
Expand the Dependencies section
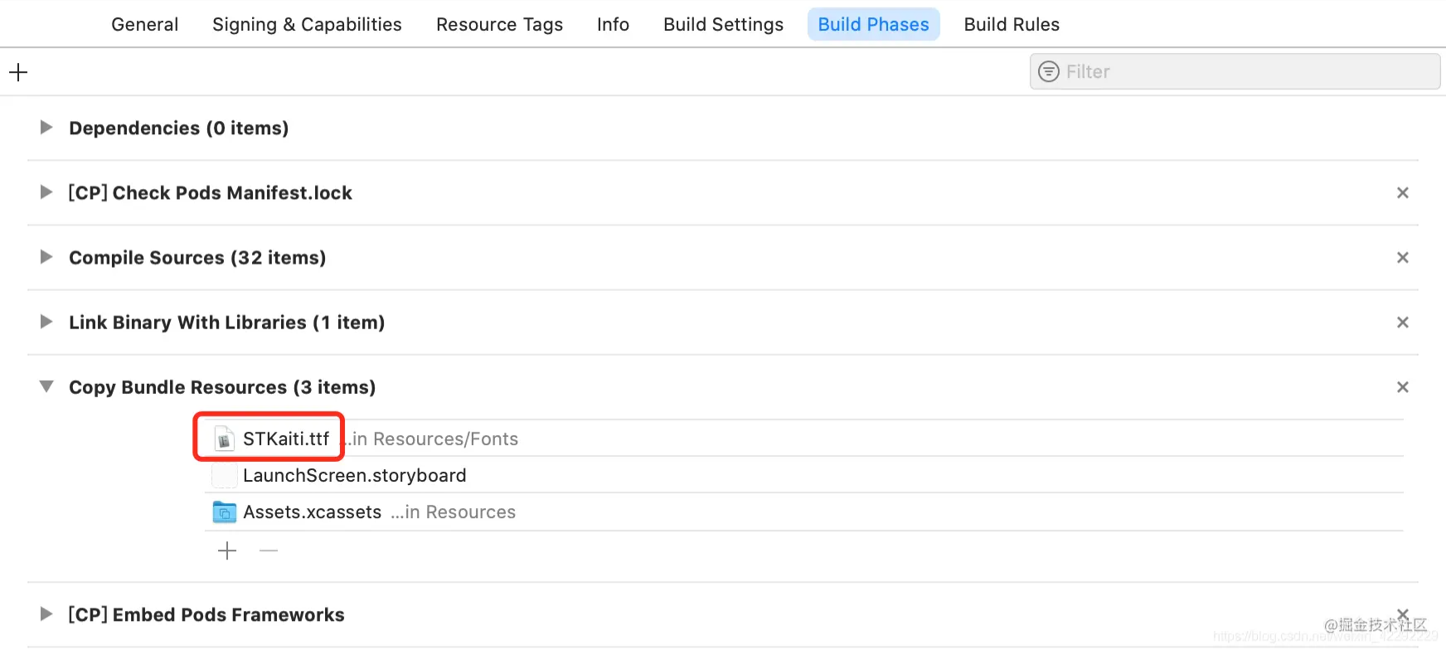[x=46, y=128]
